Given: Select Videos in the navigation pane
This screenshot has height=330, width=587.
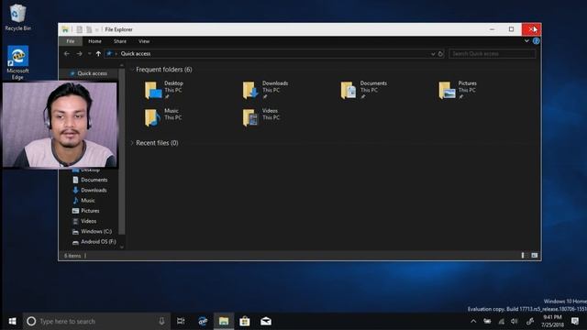Looking at the screenshot, I should point(84,221).
